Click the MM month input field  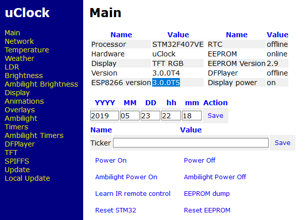click(130, 116)
